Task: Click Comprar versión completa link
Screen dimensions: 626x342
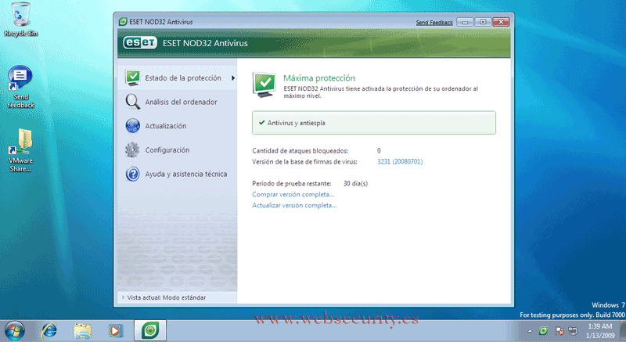Action: click(x=293, y=194)
